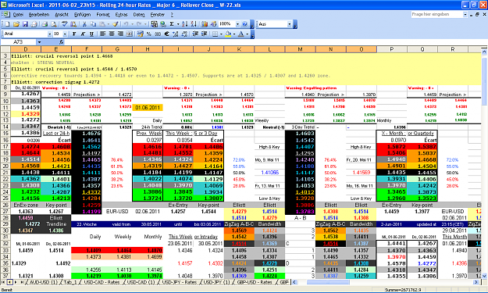Go to first sheet tab navigation arrow
The width and height of the screenshot is (488, 293).
click(3, 282)
